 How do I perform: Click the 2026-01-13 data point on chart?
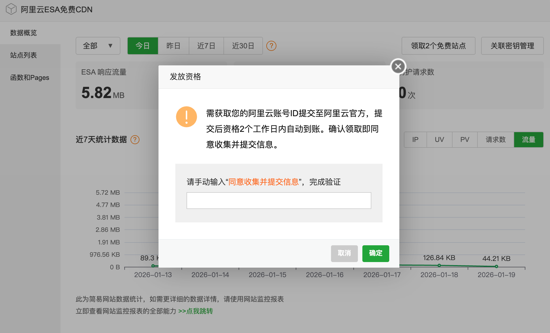153,266
